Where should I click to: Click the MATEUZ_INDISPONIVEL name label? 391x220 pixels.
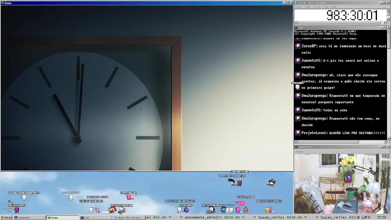(180, 201)
